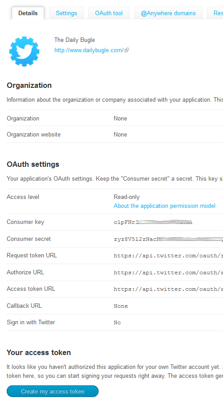Viewport: 223px width, 401px height.
Task: Click the Twitter gear application icon
Action: [x=24, y=51]
